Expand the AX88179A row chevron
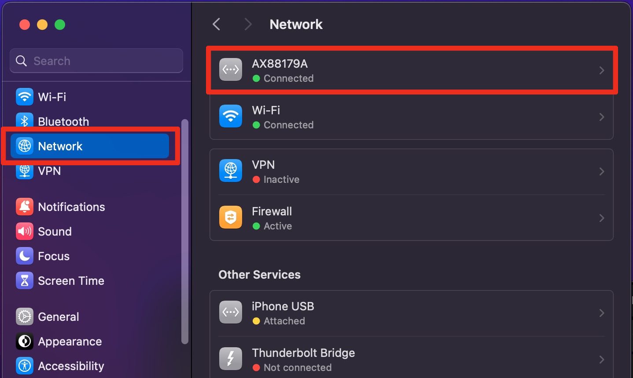 [x=601, y=70]
